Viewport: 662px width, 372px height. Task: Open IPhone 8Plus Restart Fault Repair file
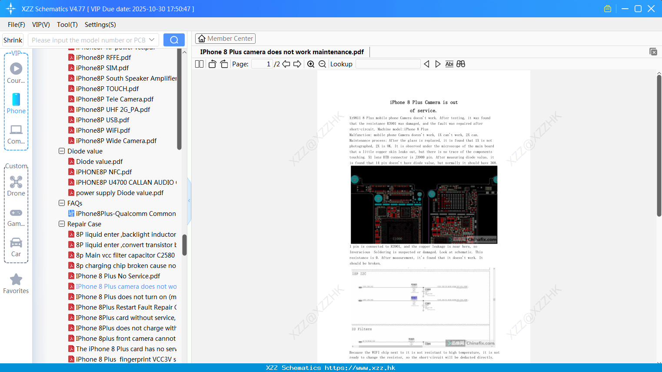coord(126,307)
